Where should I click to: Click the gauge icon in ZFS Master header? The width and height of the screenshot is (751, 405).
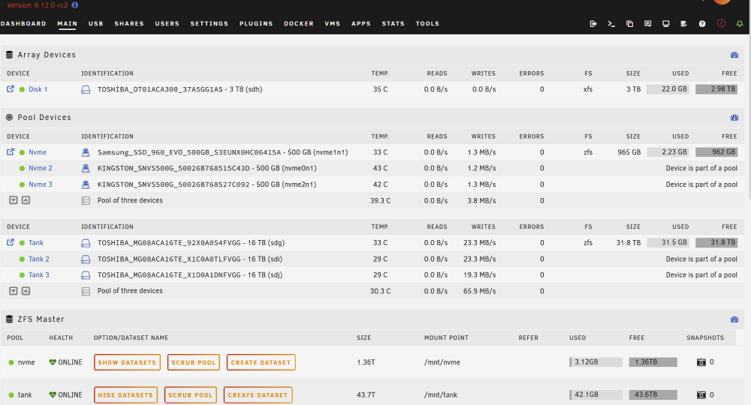734,319
